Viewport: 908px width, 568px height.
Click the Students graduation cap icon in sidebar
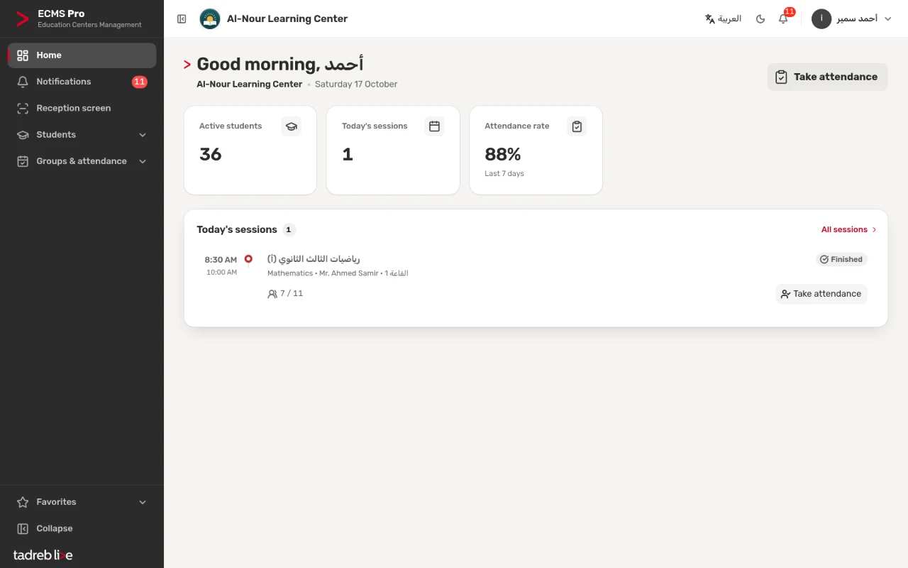point(23,135)
